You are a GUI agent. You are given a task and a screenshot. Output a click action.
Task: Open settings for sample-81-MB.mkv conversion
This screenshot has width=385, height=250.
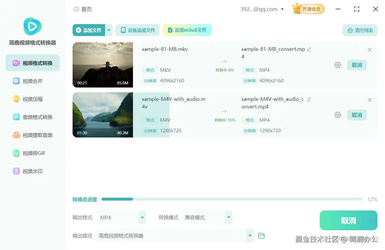338,65
